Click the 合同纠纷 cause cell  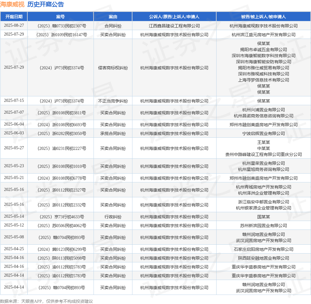tap(113, 26)
